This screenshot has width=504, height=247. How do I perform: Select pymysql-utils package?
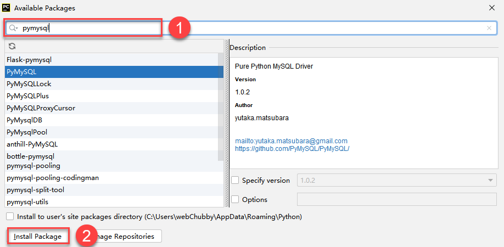[x=114, y=201]
